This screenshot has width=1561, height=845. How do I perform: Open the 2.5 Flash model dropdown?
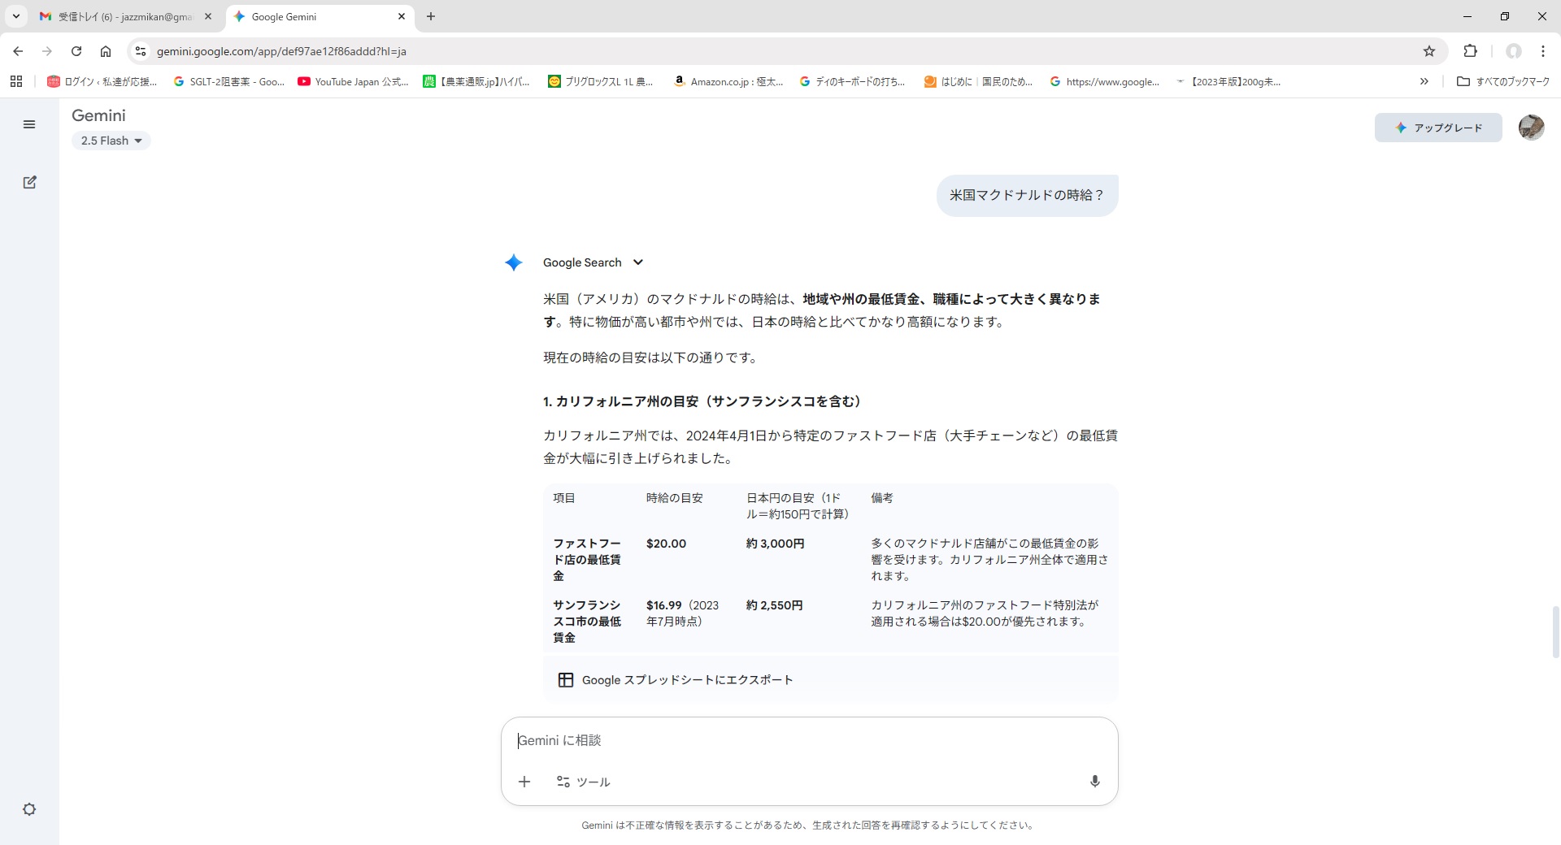[x=111, y=141]
